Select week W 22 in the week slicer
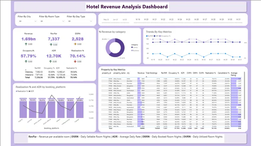This screenshot has width=261, height=146. pos(163,19)
